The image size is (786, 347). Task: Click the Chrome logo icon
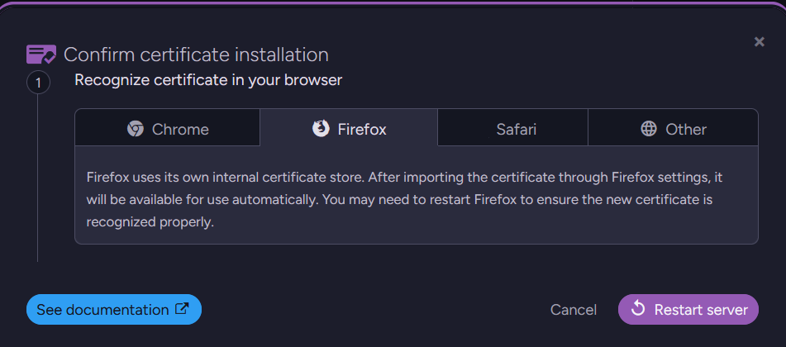(x=136, y=130)
